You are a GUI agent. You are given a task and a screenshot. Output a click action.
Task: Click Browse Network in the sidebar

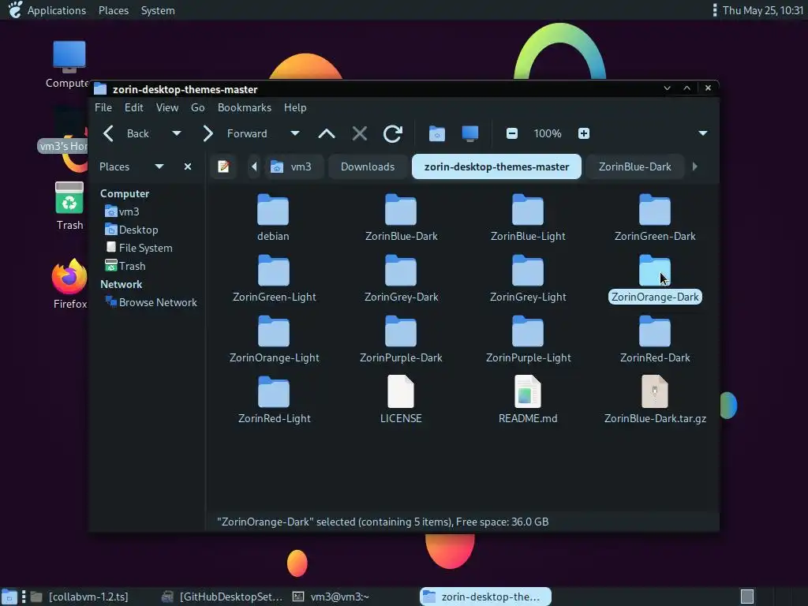pyautogui.click(x=151, y=302)
